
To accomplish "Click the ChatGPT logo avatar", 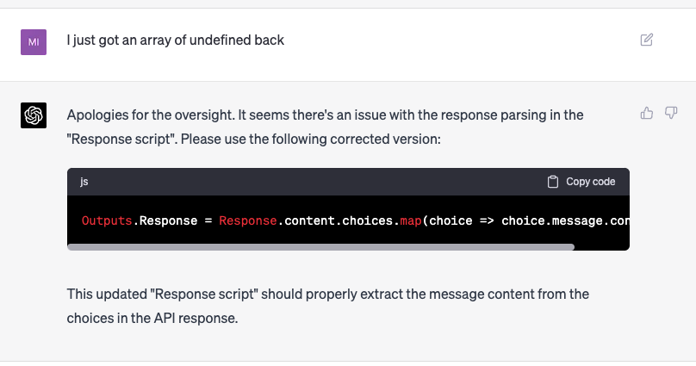I will (x=33, y=115).
